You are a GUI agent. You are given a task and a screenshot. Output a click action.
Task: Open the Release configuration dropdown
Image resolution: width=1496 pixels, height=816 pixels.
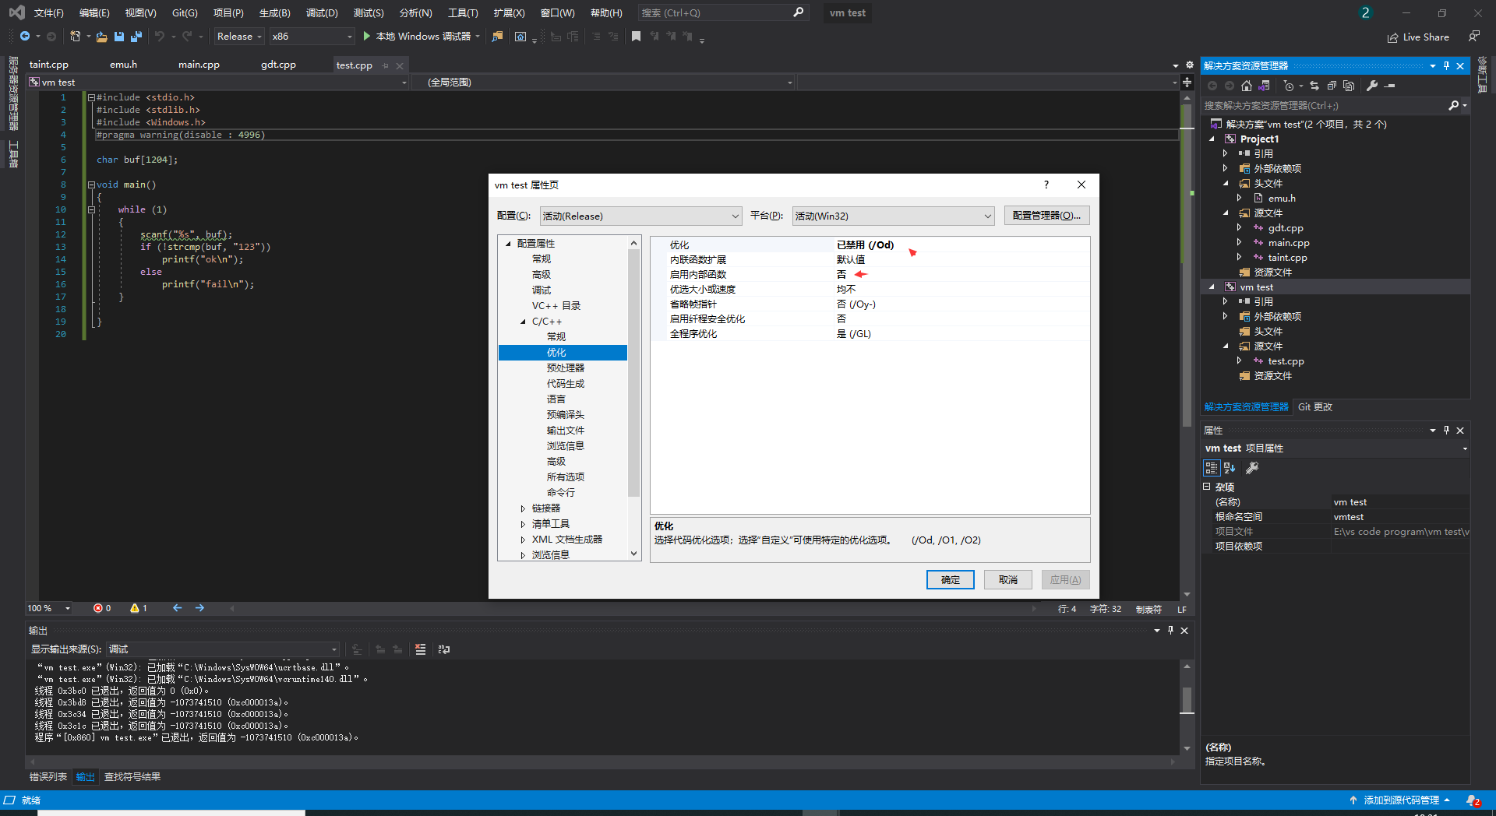[x=239, y=37]
